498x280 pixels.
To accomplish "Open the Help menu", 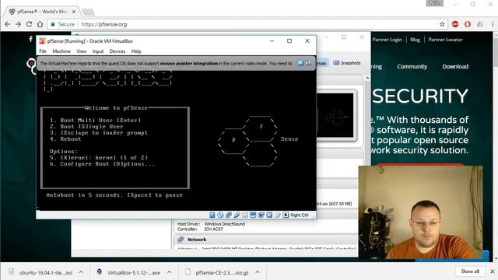I will click(x=136, y=51).
